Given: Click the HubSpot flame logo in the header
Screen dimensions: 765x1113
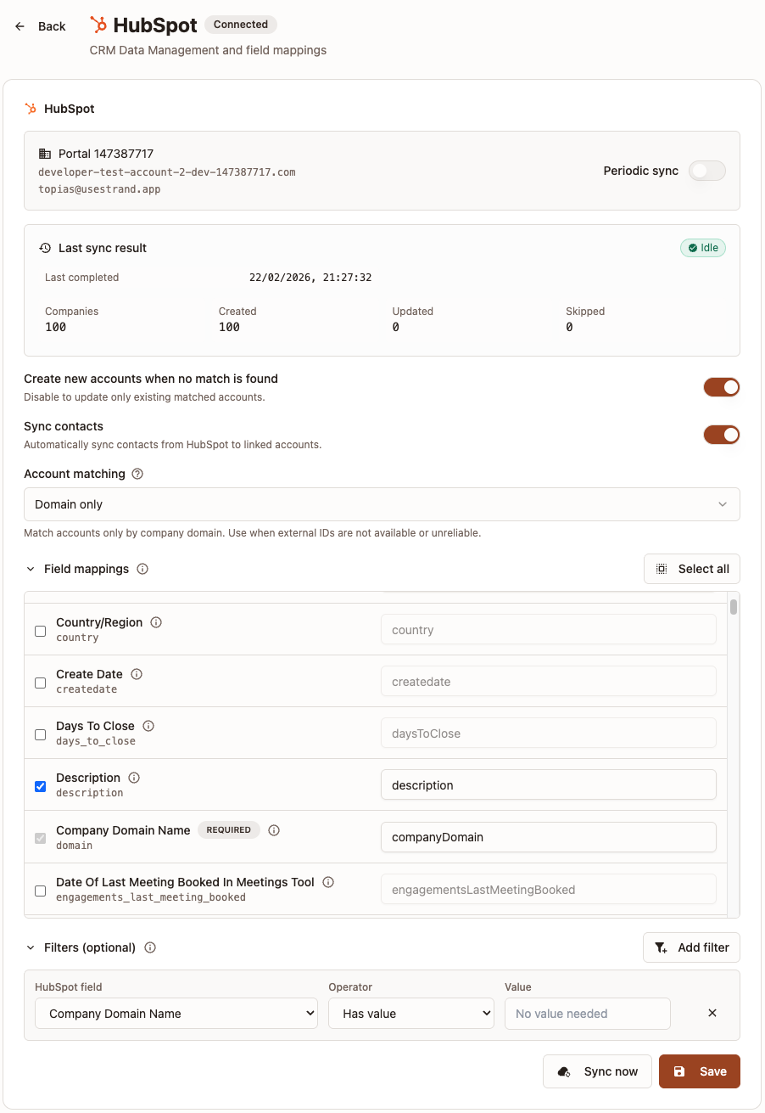Looking at the screenshot, I should (x=99, y=25).
